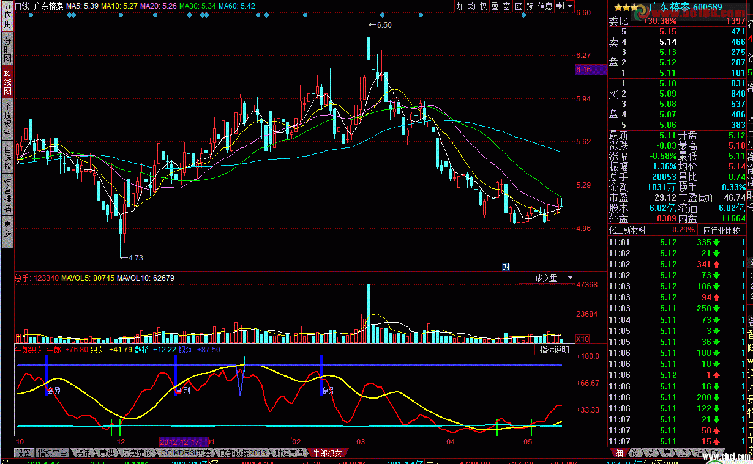Open 更多 sidebar tab

7,232
